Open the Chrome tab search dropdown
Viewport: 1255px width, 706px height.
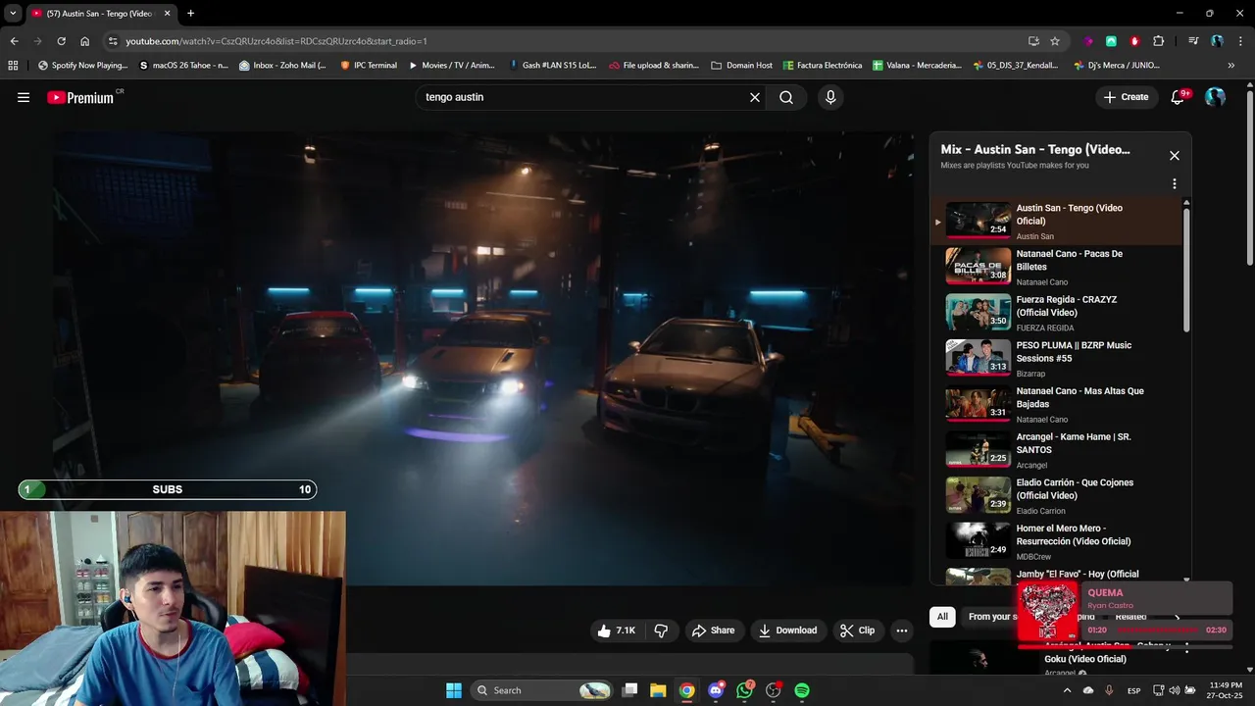pos(13,13)
